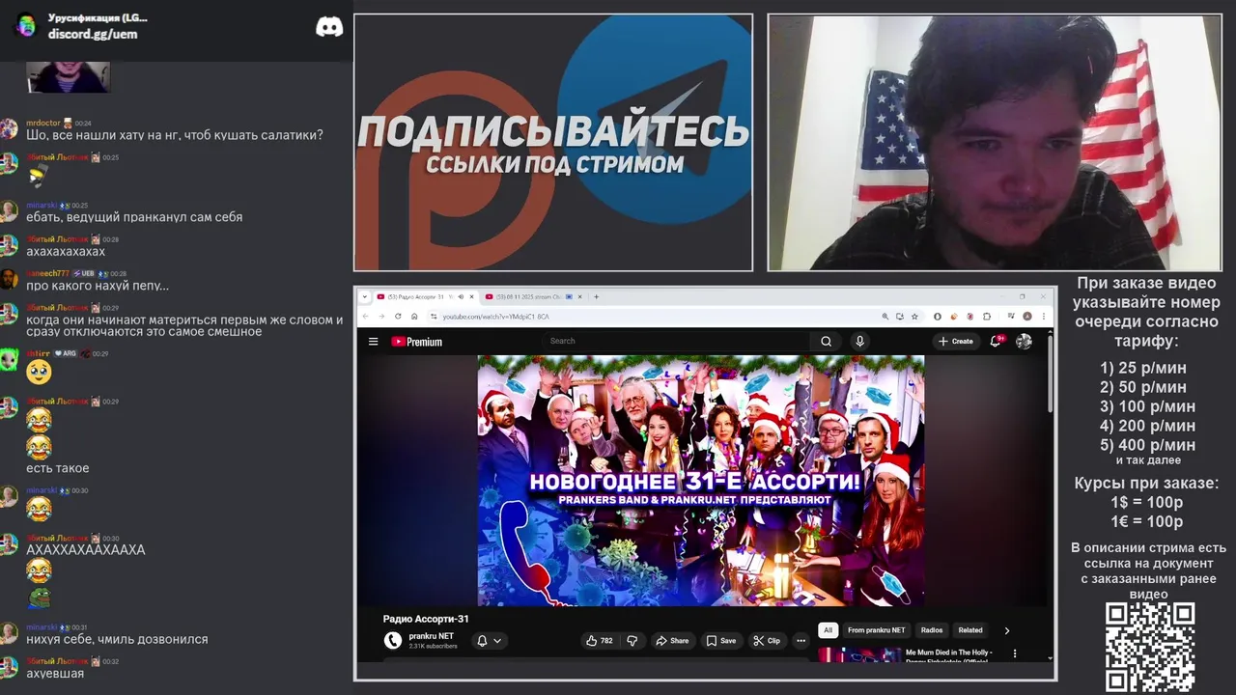Show more filter chips with right arrow
This screenshot has height=695, width=1236.
click(x=1006, y=630)
